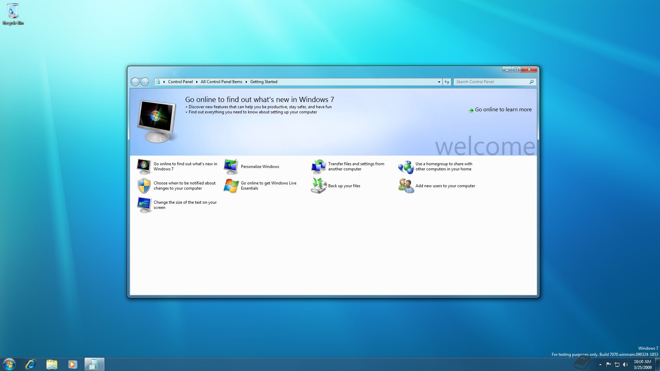This screenshot has height=371, width=660.
Task: Close the Getting Started window
Action: click(529, 70)
